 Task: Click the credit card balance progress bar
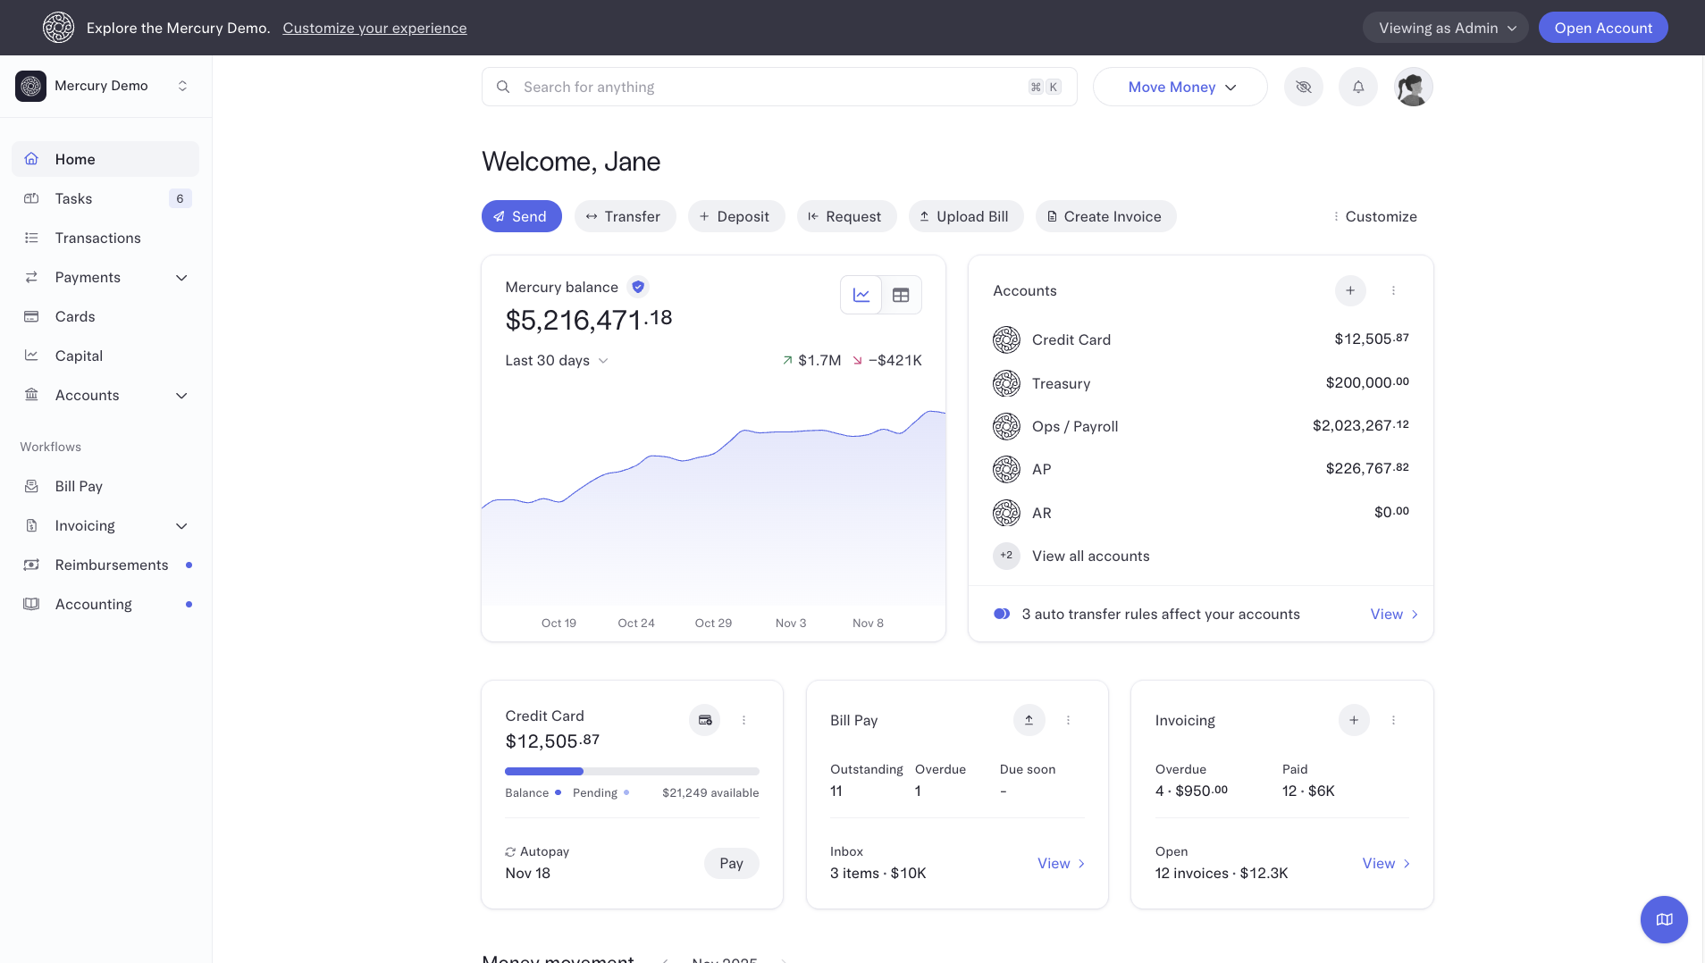[x=632, y=771]
